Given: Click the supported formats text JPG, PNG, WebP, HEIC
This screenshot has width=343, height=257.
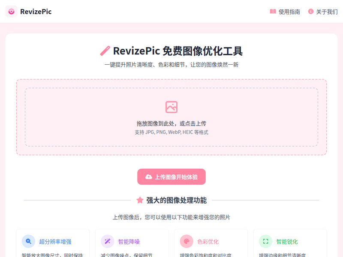Looking at the screenshot, I should coord(171,132).
